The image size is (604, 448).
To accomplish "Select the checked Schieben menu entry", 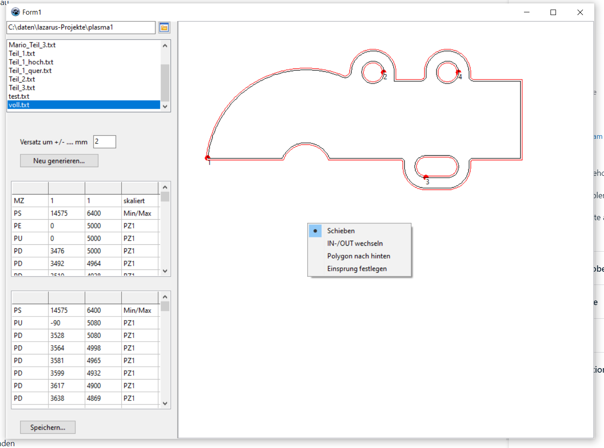I will pos(359,231).
